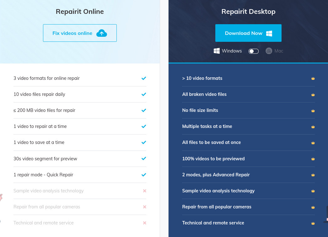The image size is (328, 237).
Task: Click '10 video files repair daily' text
Action: 39,94
